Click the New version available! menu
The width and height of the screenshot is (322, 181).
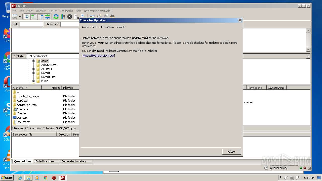98,11
